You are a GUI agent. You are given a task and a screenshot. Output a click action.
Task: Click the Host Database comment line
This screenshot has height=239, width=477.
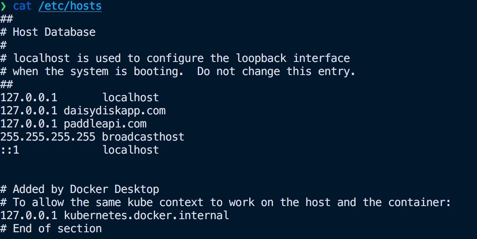[48, 32]
